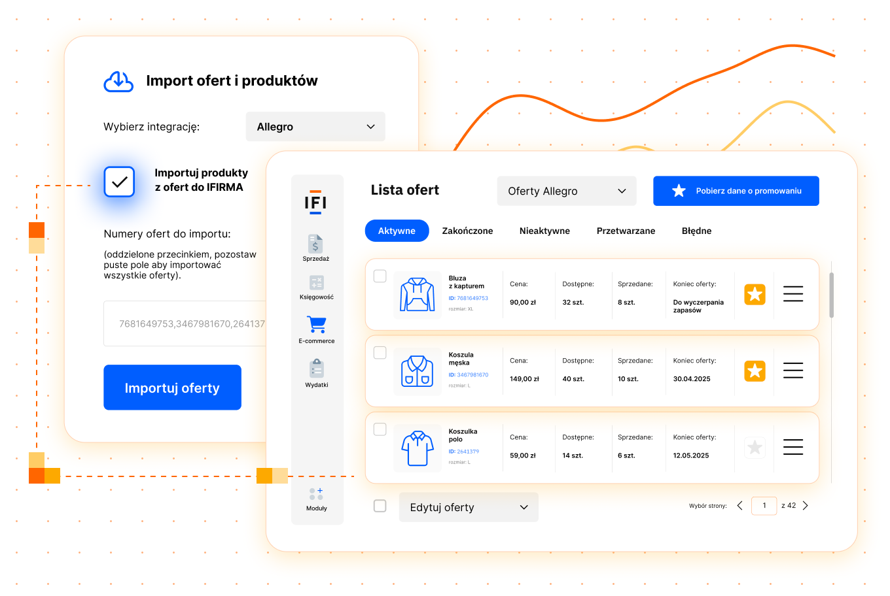The height and width of the screenshot is (596, 890).
Task: Click Importuj oferty button
Action: (172, 388)
